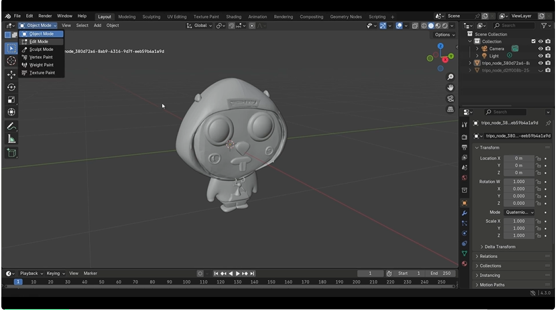Image resolution: width=557 pixels, height=311 pixels.
Task: Select the Annotate tool
Action: [11, 127]
